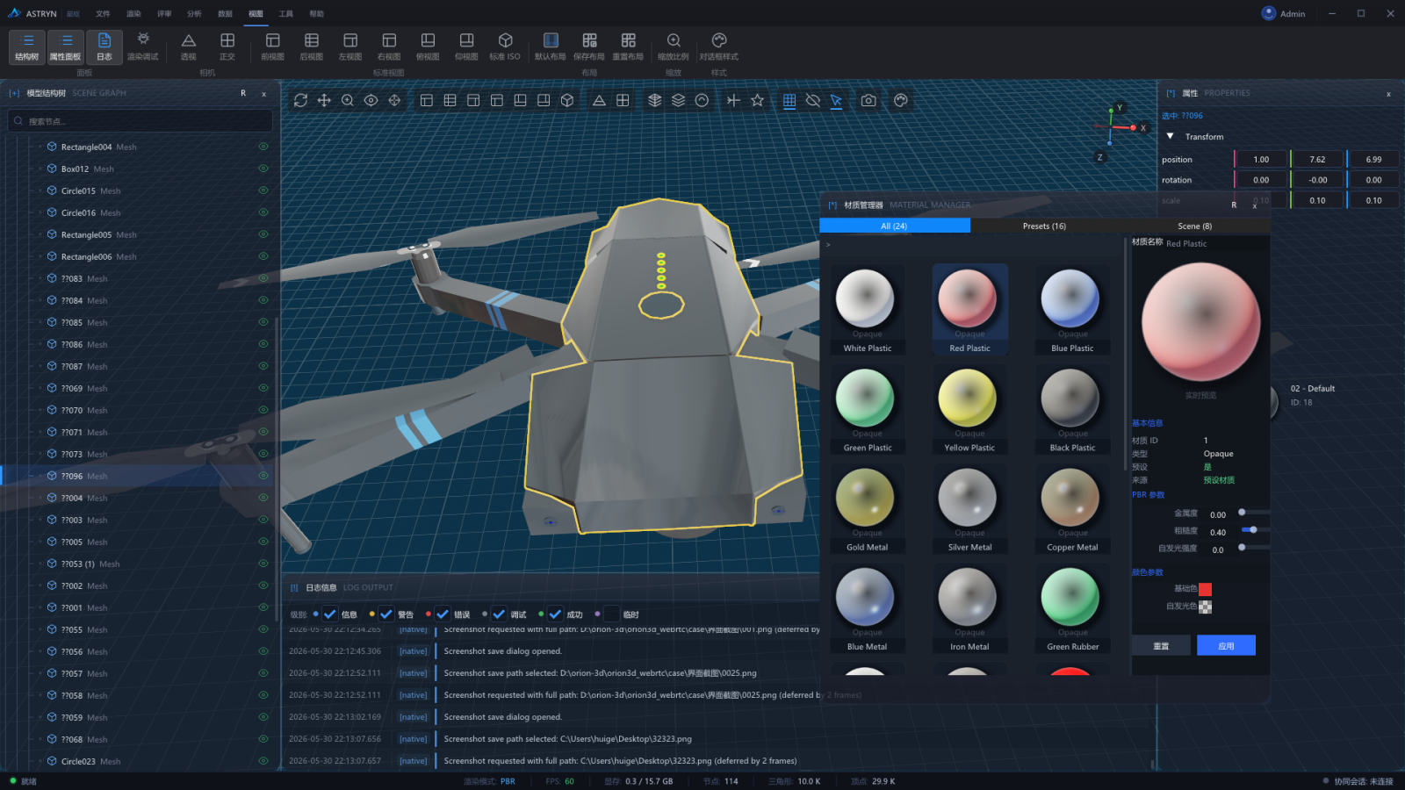Open 对话框样式 dialog style tool
This screenshot has height=790, width=1405.
pos(719,47)
